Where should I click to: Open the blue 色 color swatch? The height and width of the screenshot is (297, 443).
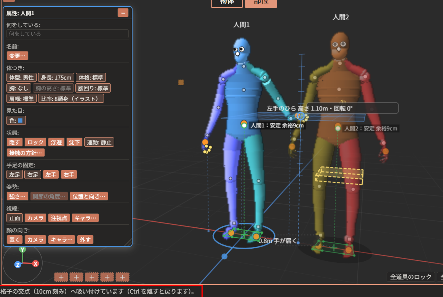[16, 121]
